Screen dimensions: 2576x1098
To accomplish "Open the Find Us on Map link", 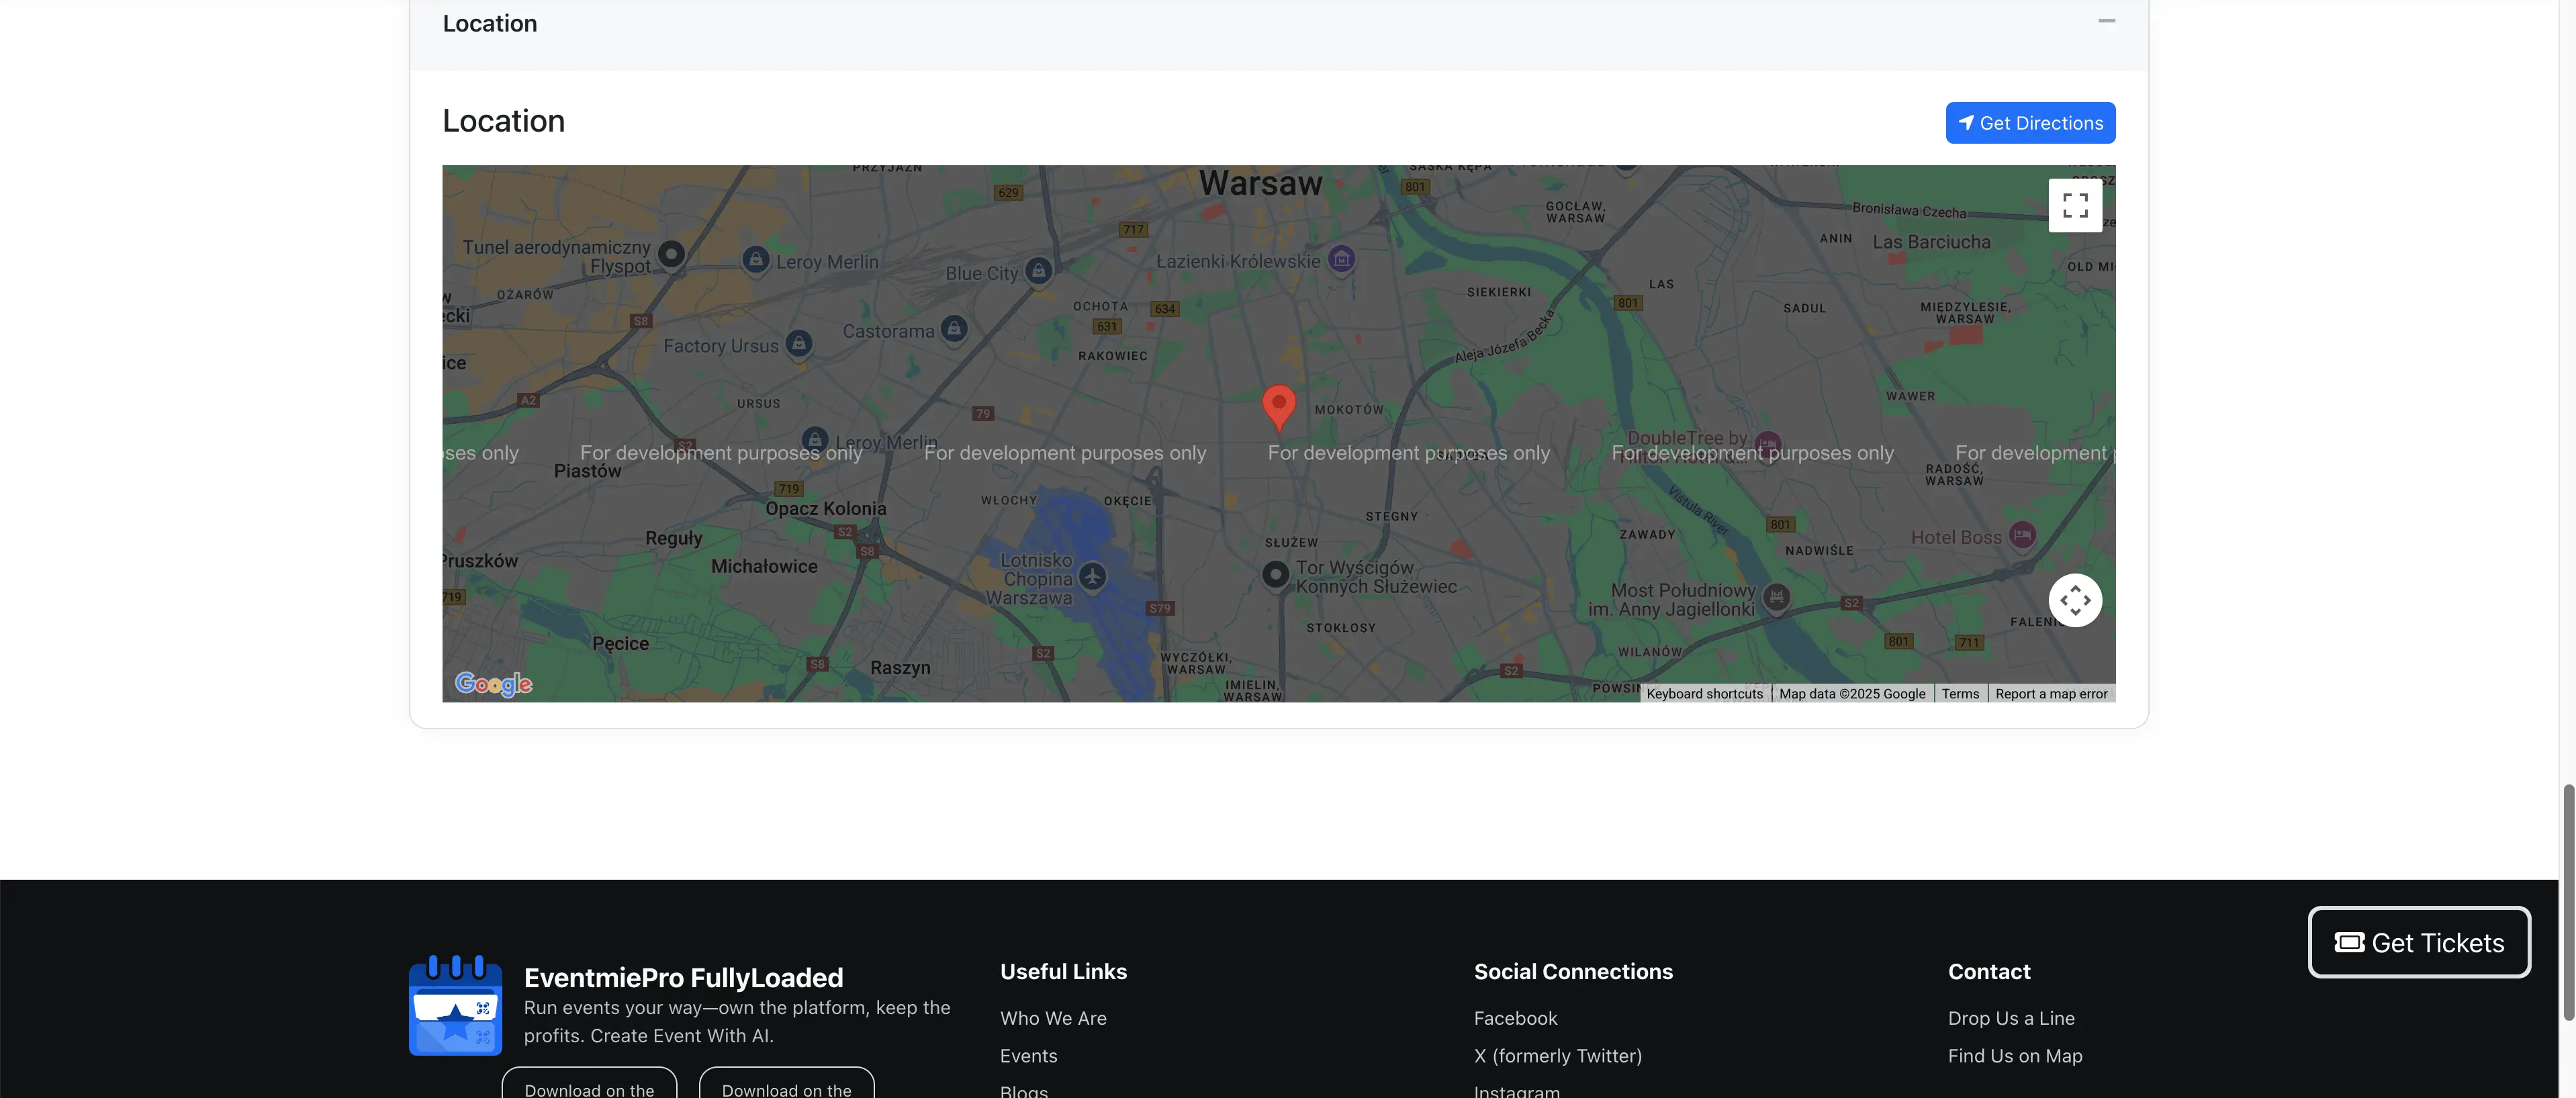I will (x=2014, y=1055).
